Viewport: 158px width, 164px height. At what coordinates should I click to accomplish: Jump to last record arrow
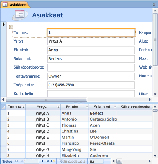(x=48, y=161)
